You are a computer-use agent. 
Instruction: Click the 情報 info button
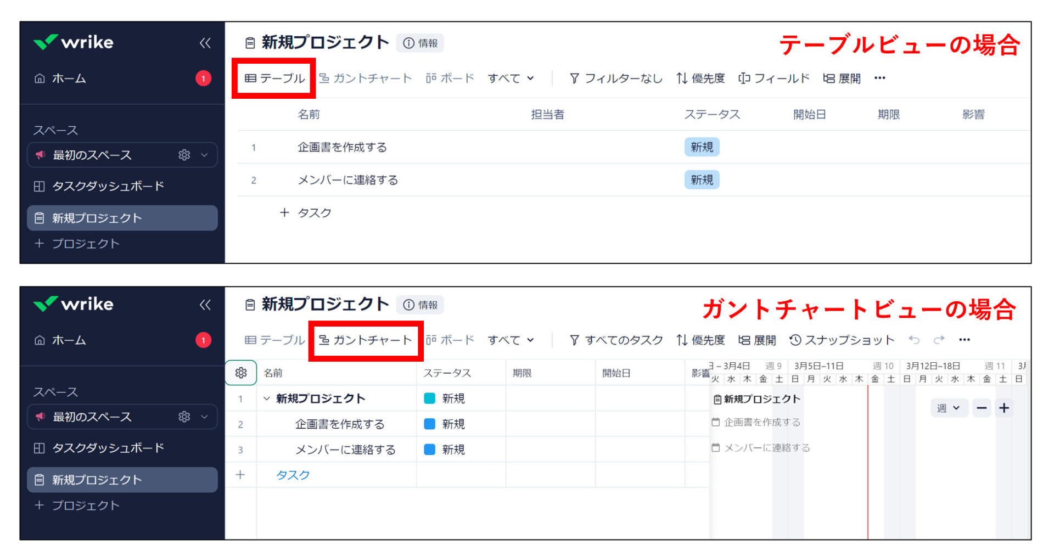click(420, 43)
